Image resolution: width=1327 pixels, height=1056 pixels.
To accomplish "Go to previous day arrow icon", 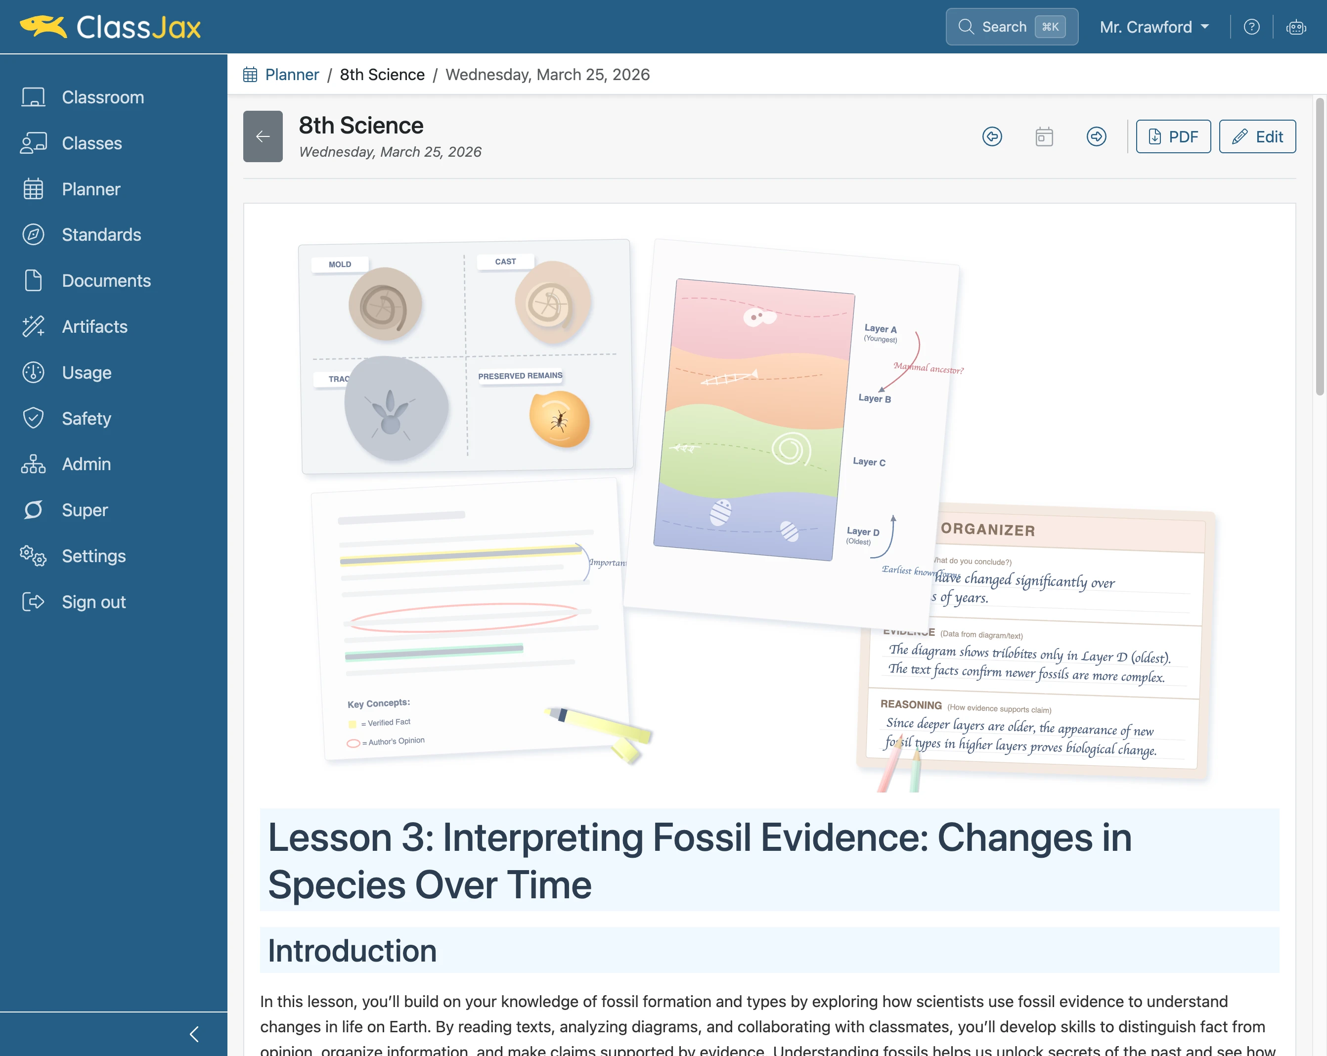I will [x=992, y=136].
